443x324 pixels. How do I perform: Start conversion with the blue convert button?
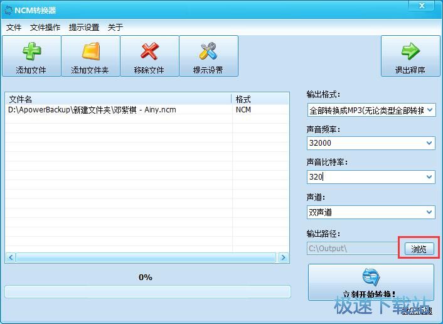(x=371, y=282)
